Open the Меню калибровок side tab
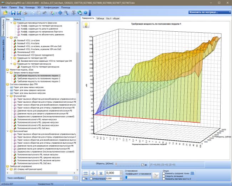This screenshot has width=232, height=186. pos(3,27)
